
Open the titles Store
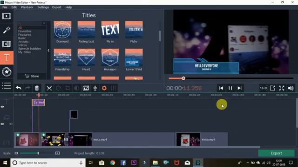click(32, 76)
